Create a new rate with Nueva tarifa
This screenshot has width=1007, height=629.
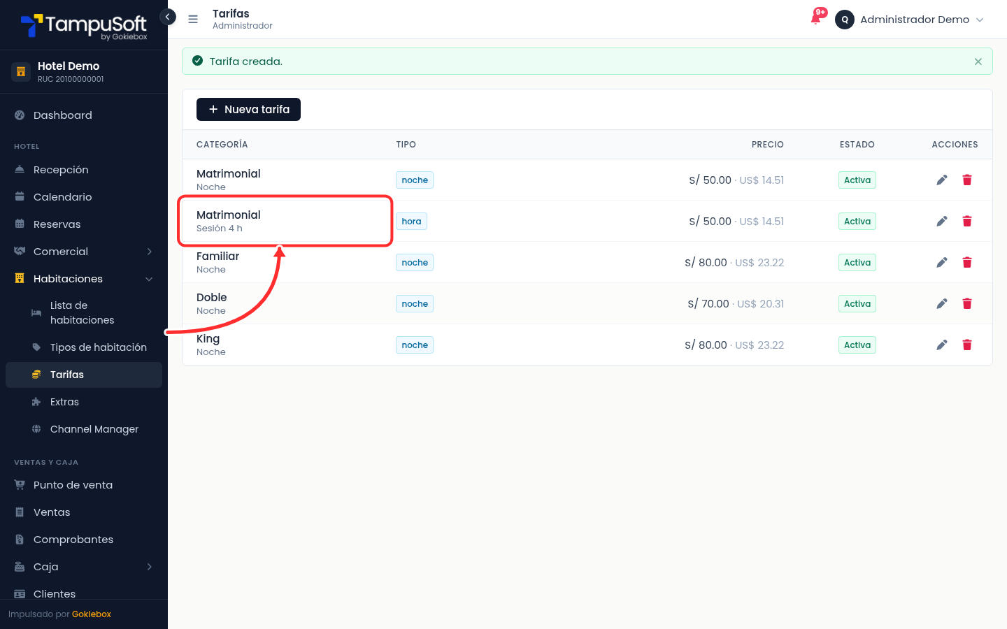[248, 110]
